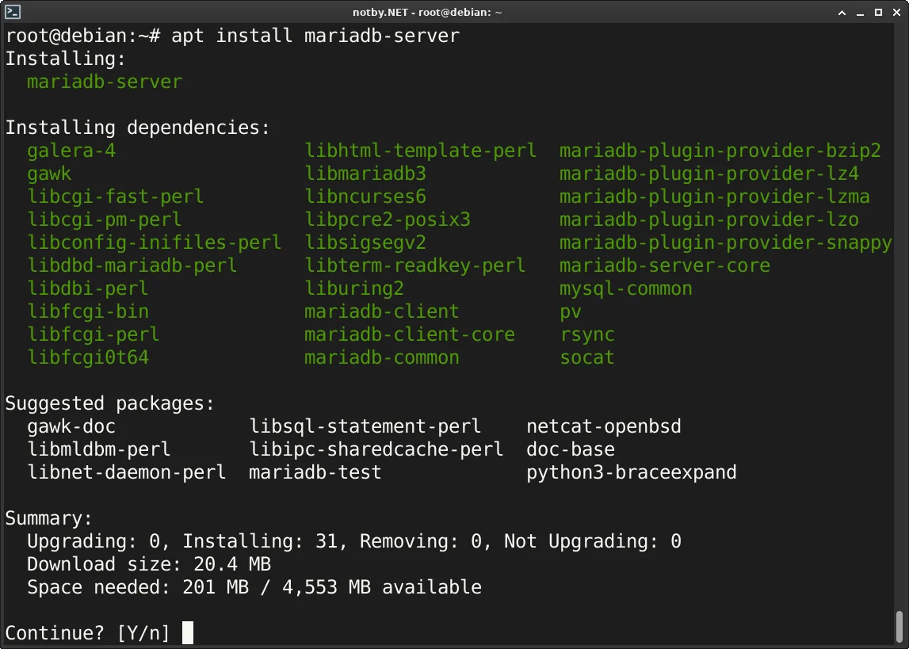Click 'mariadb-plugin-provider-bzip2' package
Viewport: 909px width, 649px height.
point(720,151)
